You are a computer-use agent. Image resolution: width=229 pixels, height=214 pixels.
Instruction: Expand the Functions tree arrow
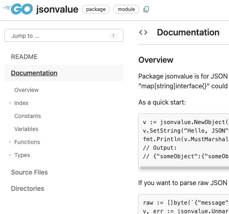click(10, 142)
